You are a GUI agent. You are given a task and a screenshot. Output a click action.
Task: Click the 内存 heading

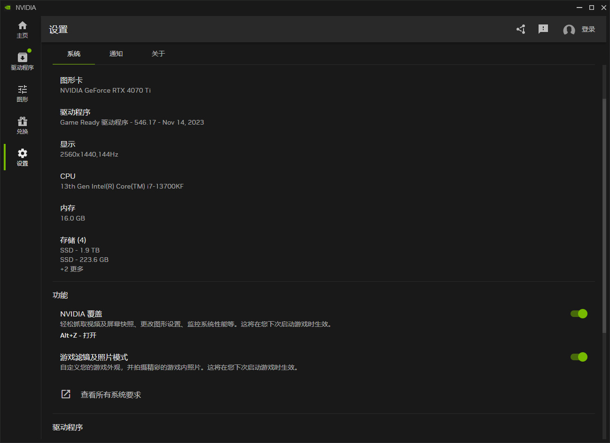coord(68,208)
